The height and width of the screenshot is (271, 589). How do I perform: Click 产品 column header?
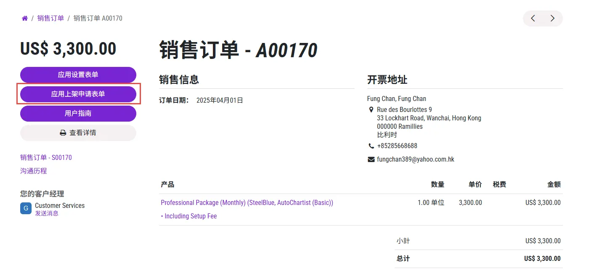[x=167, y=185]
